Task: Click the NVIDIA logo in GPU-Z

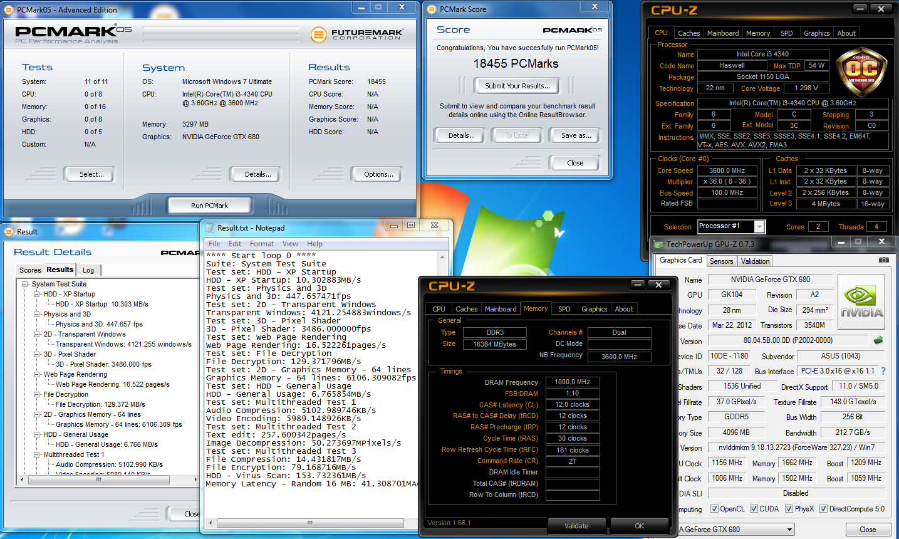Action: tap(861, 302)
